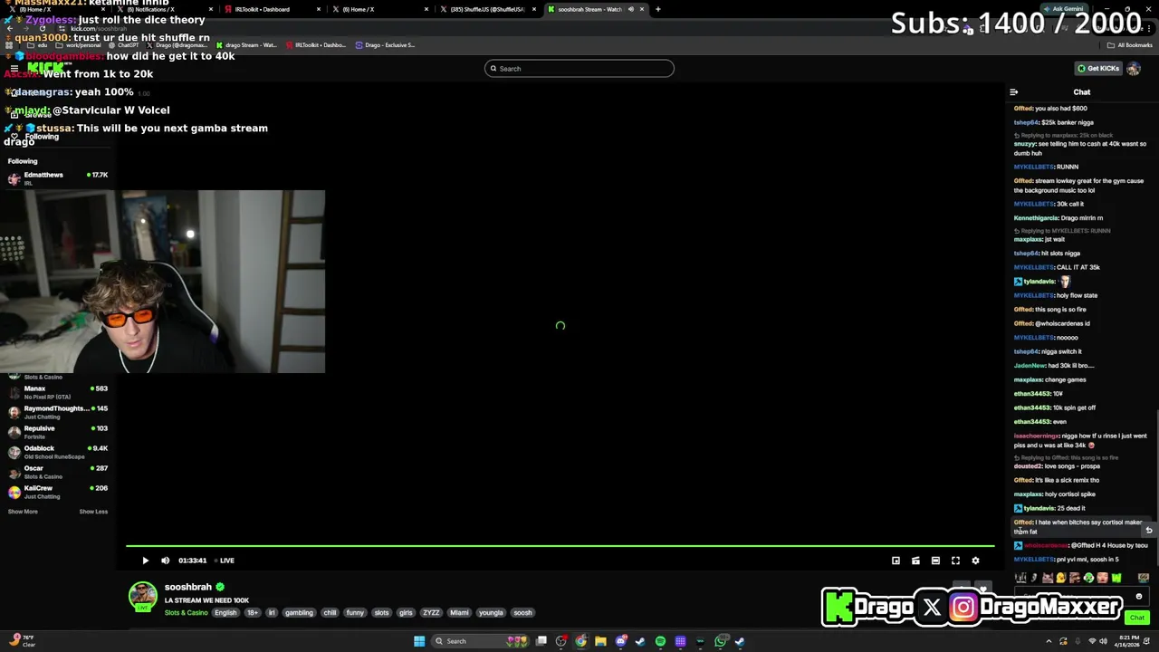Open RaymondThoughts channel in sidebar
Screen dimensions: 1159x652
[58, 412]
